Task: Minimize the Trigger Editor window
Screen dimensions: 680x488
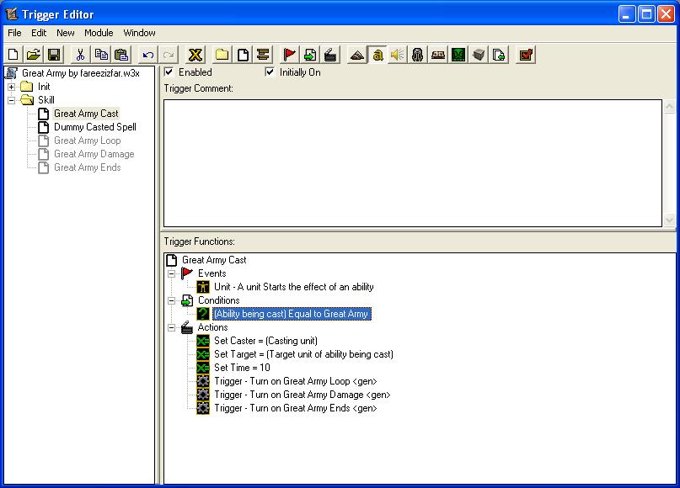Action: pyautogui.click(x=627, y=14)
